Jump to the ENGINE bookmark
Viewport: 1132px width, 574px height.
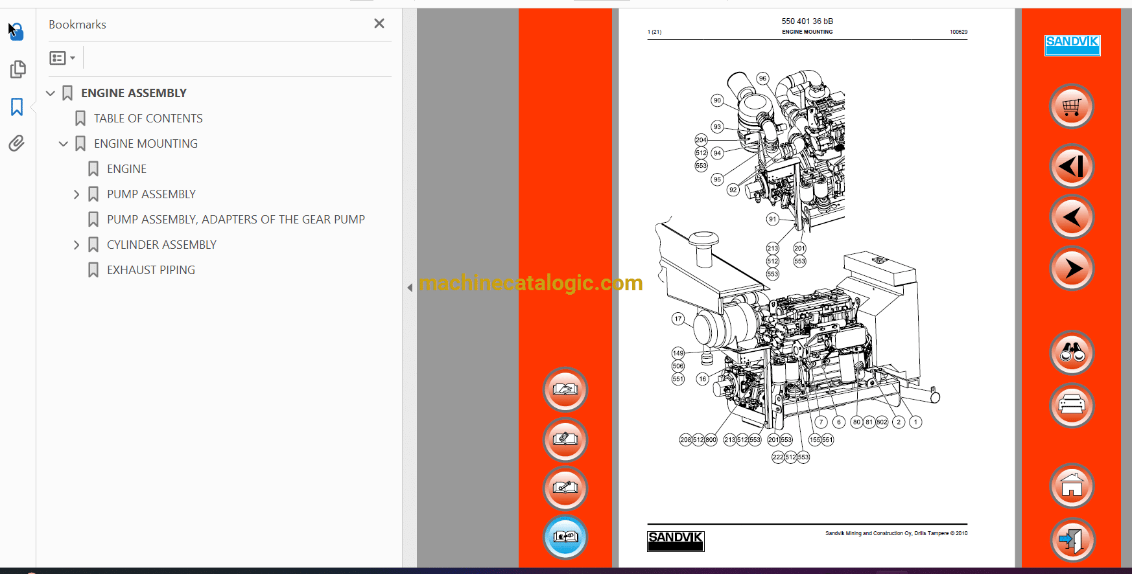[127, 169]
